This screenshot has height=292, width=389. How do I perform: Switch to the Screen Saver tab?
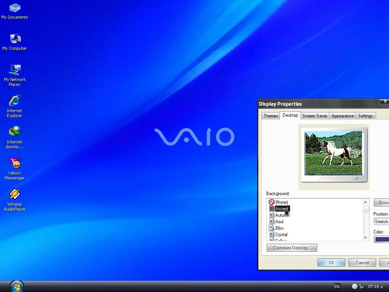tap(315, 116)
